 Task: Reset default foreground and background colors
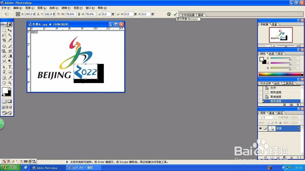(x=3, y=95)
